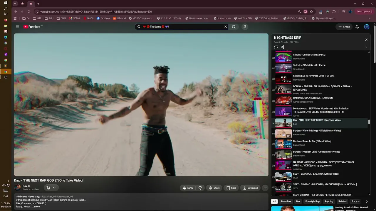Show hidden system tray icons

[8, 181]
